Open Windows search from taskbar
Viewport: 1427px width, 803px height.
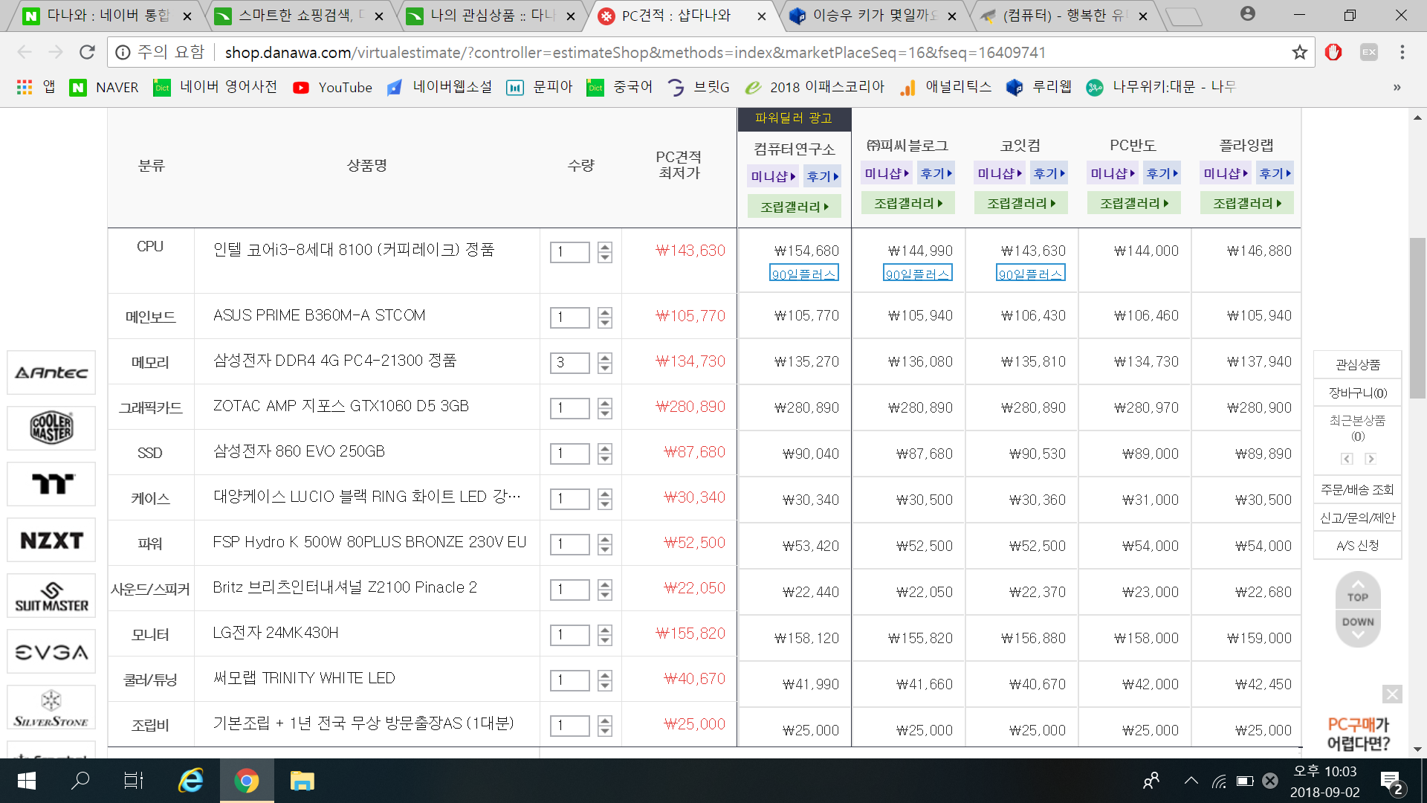coord(80,781)
